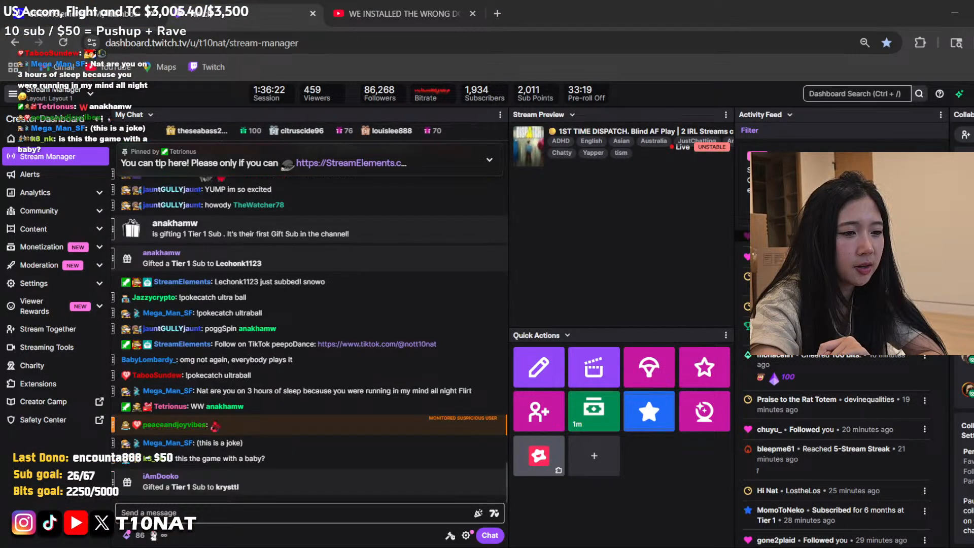Open the Alerts sidebar item
The image size is (974, 548).
coord(29,175)
